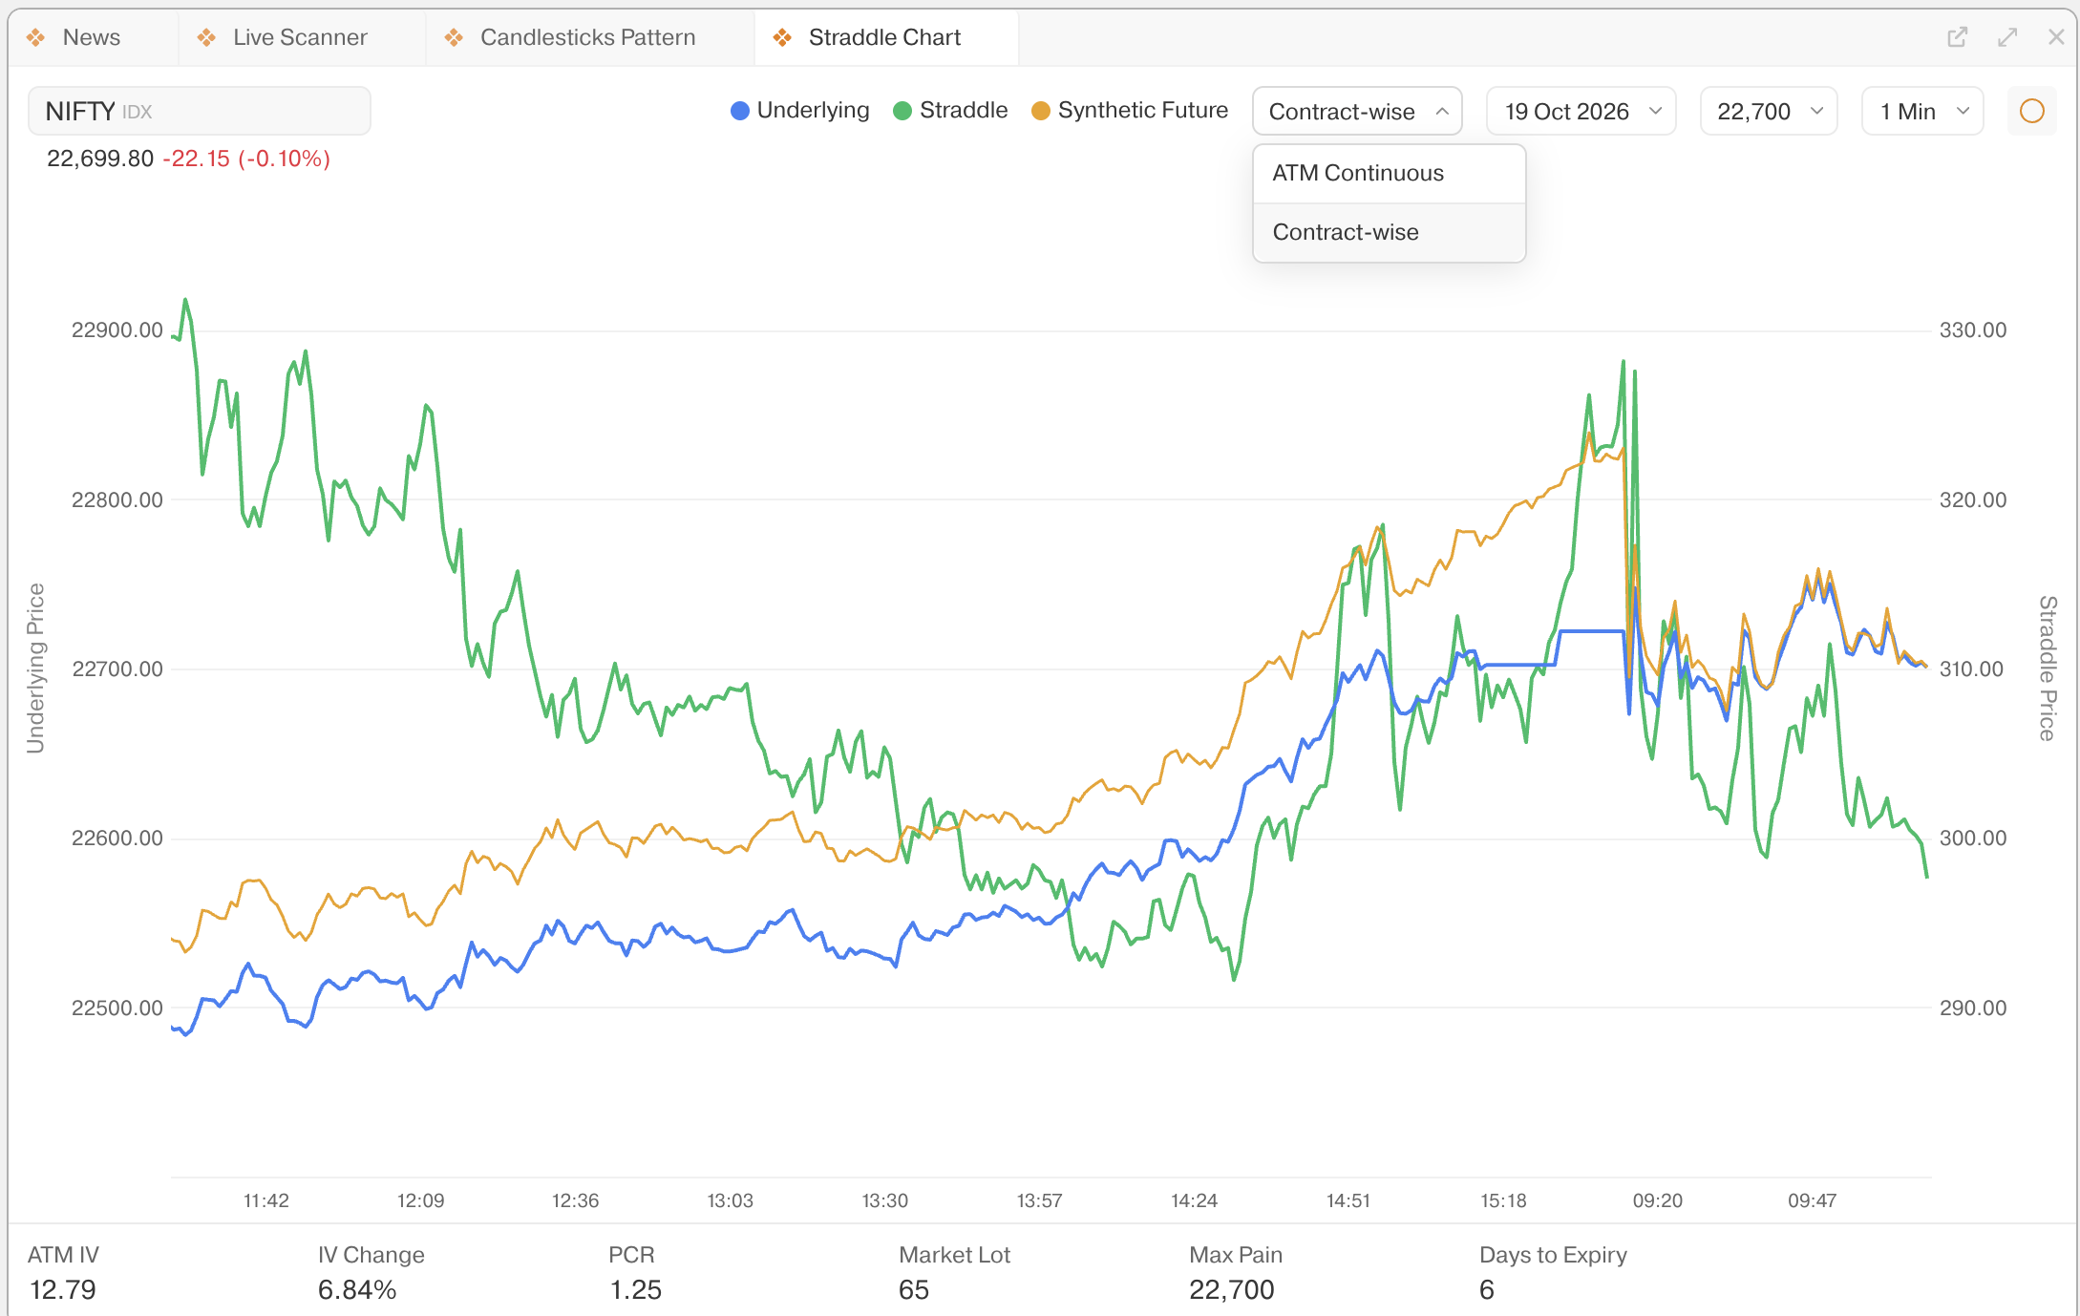The height and width of the screenshot is (1316, 2080).
Task: Click the NIFTY IDX symbol search field
Action: (x=200, y=111)
